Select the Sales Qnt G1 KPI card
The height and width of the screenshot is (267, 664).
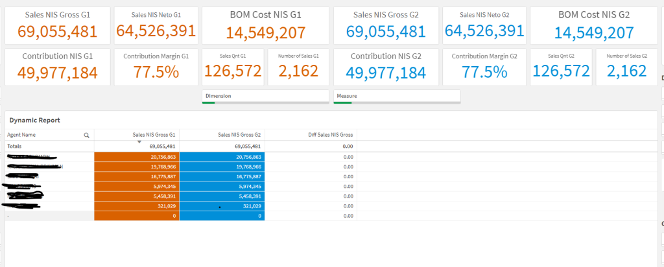[233, 67]
